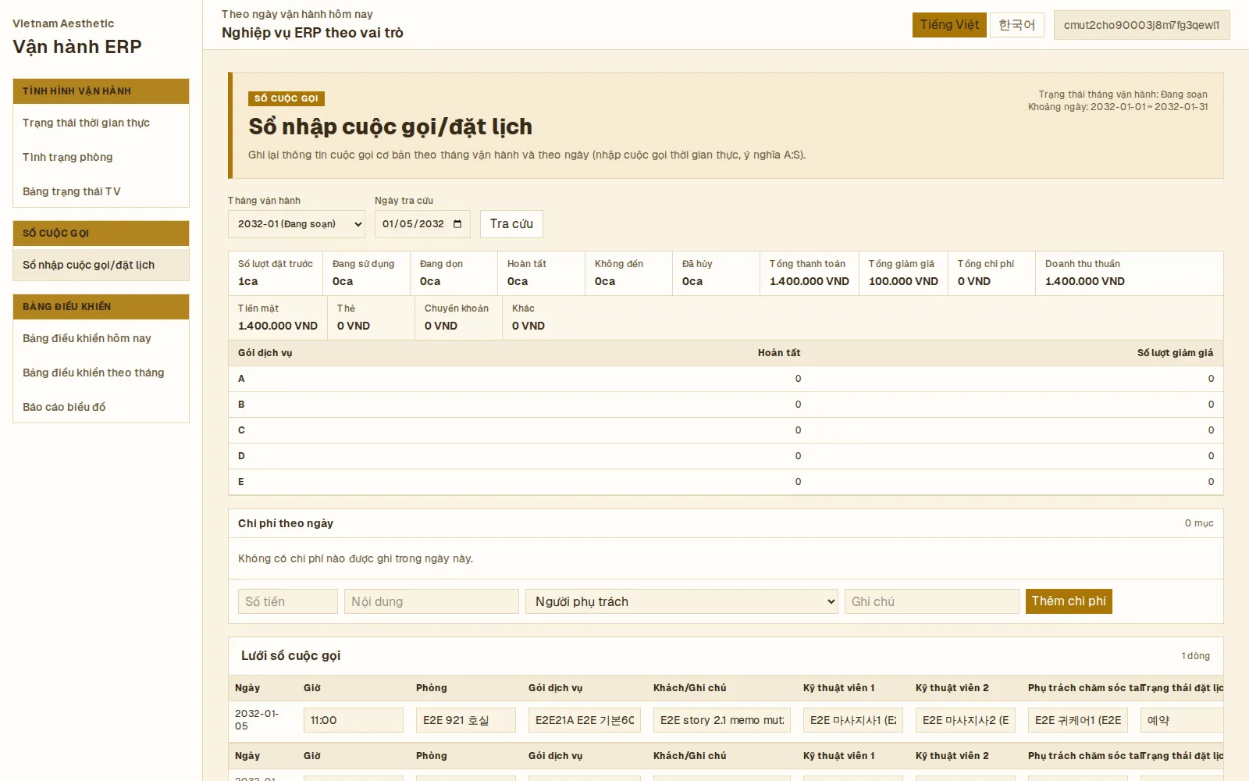Expand the Người phụ trách dropdown
1249x781 pixels.
click(681, 601)
